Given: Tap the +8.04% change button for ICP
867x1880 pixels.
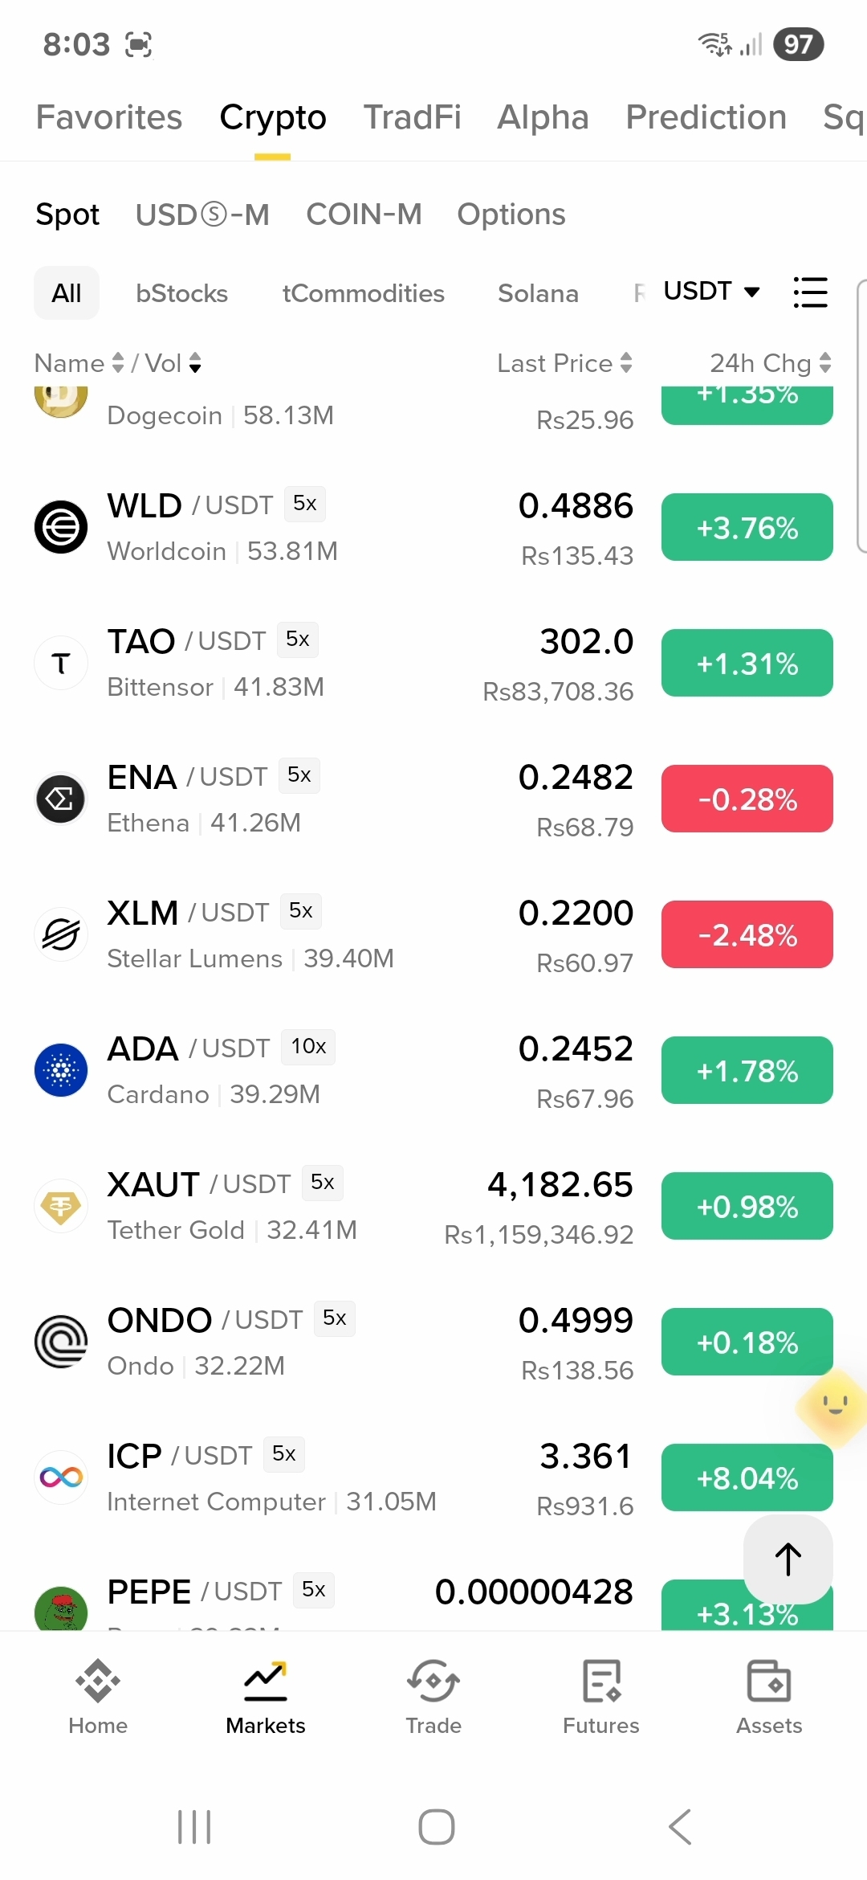Looking at the screenshot, I should pyautogui.click(x=747, y=1477).
